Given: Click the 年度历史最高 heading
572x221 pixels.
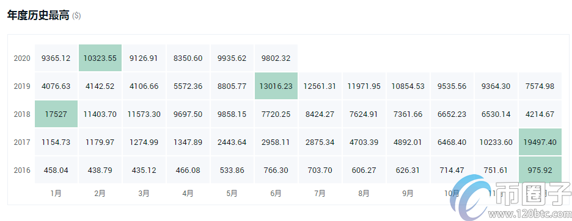Looking at the screenshot, I should (38, 16).
